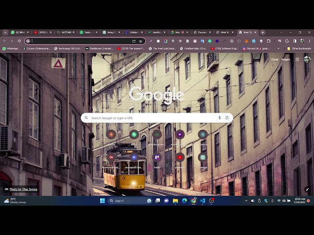Open Microsoft Edge from the taskbar
The image size is (314, 235).
pyautogui.click(x=184, y=201)
